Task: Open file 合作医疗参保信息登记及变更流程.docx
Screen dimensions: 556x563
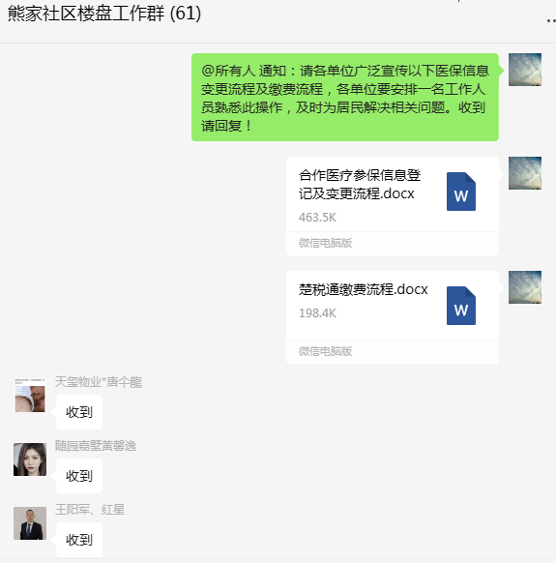Action: (393, 206)
